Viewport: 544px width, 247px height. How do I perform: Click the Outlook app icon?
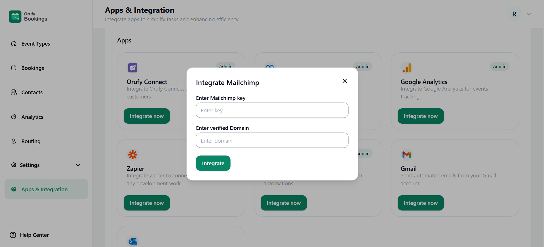(132, 241)
